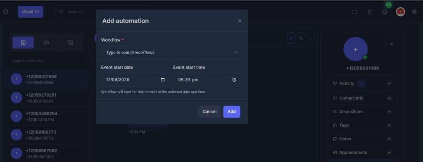Viewport: 423px width, 162px height.
Task: Click the Add button in dialog
Action: [x=232, y=112]
